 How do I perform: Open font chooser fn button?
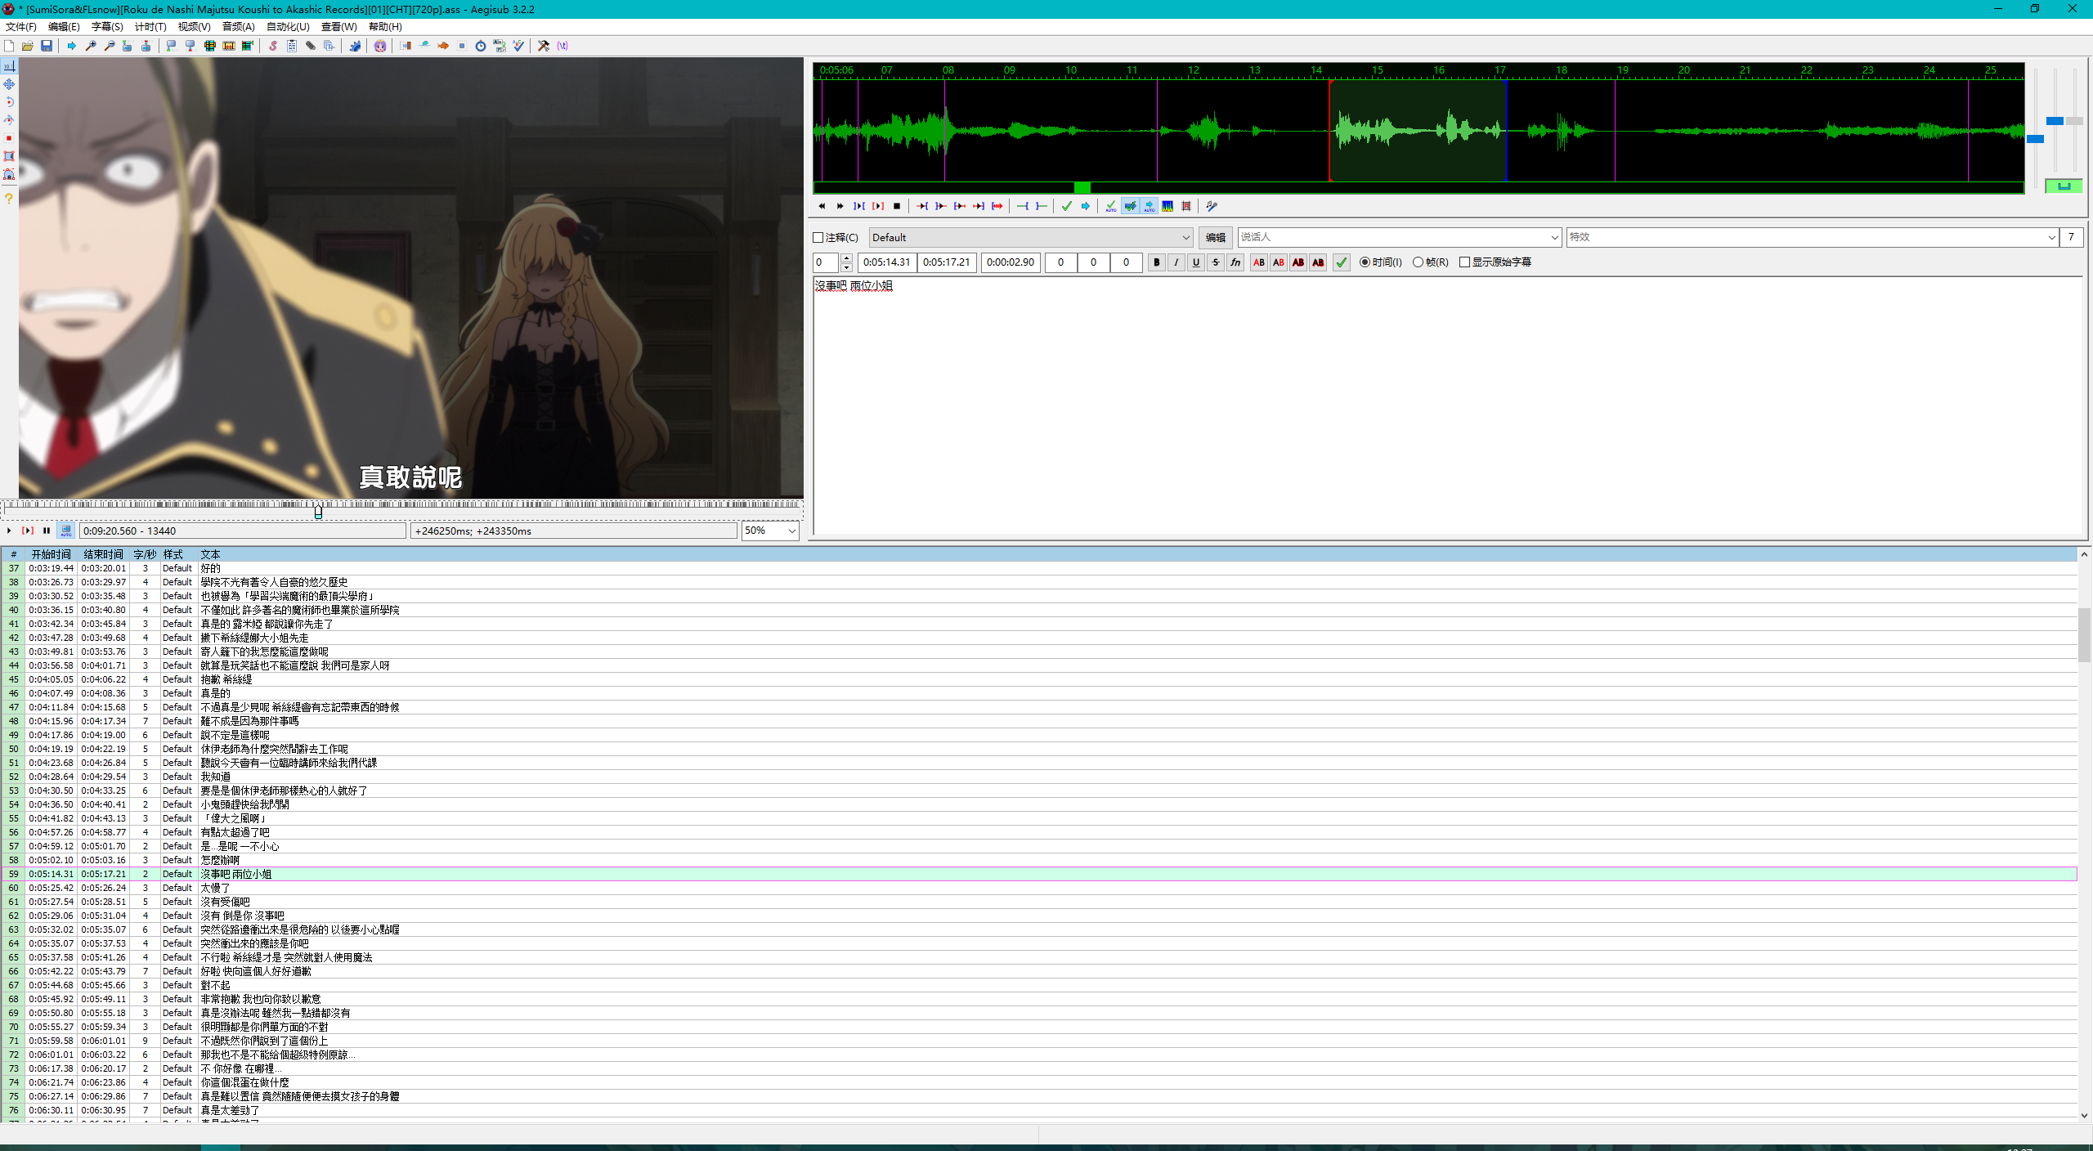[x=1235, y=262]
